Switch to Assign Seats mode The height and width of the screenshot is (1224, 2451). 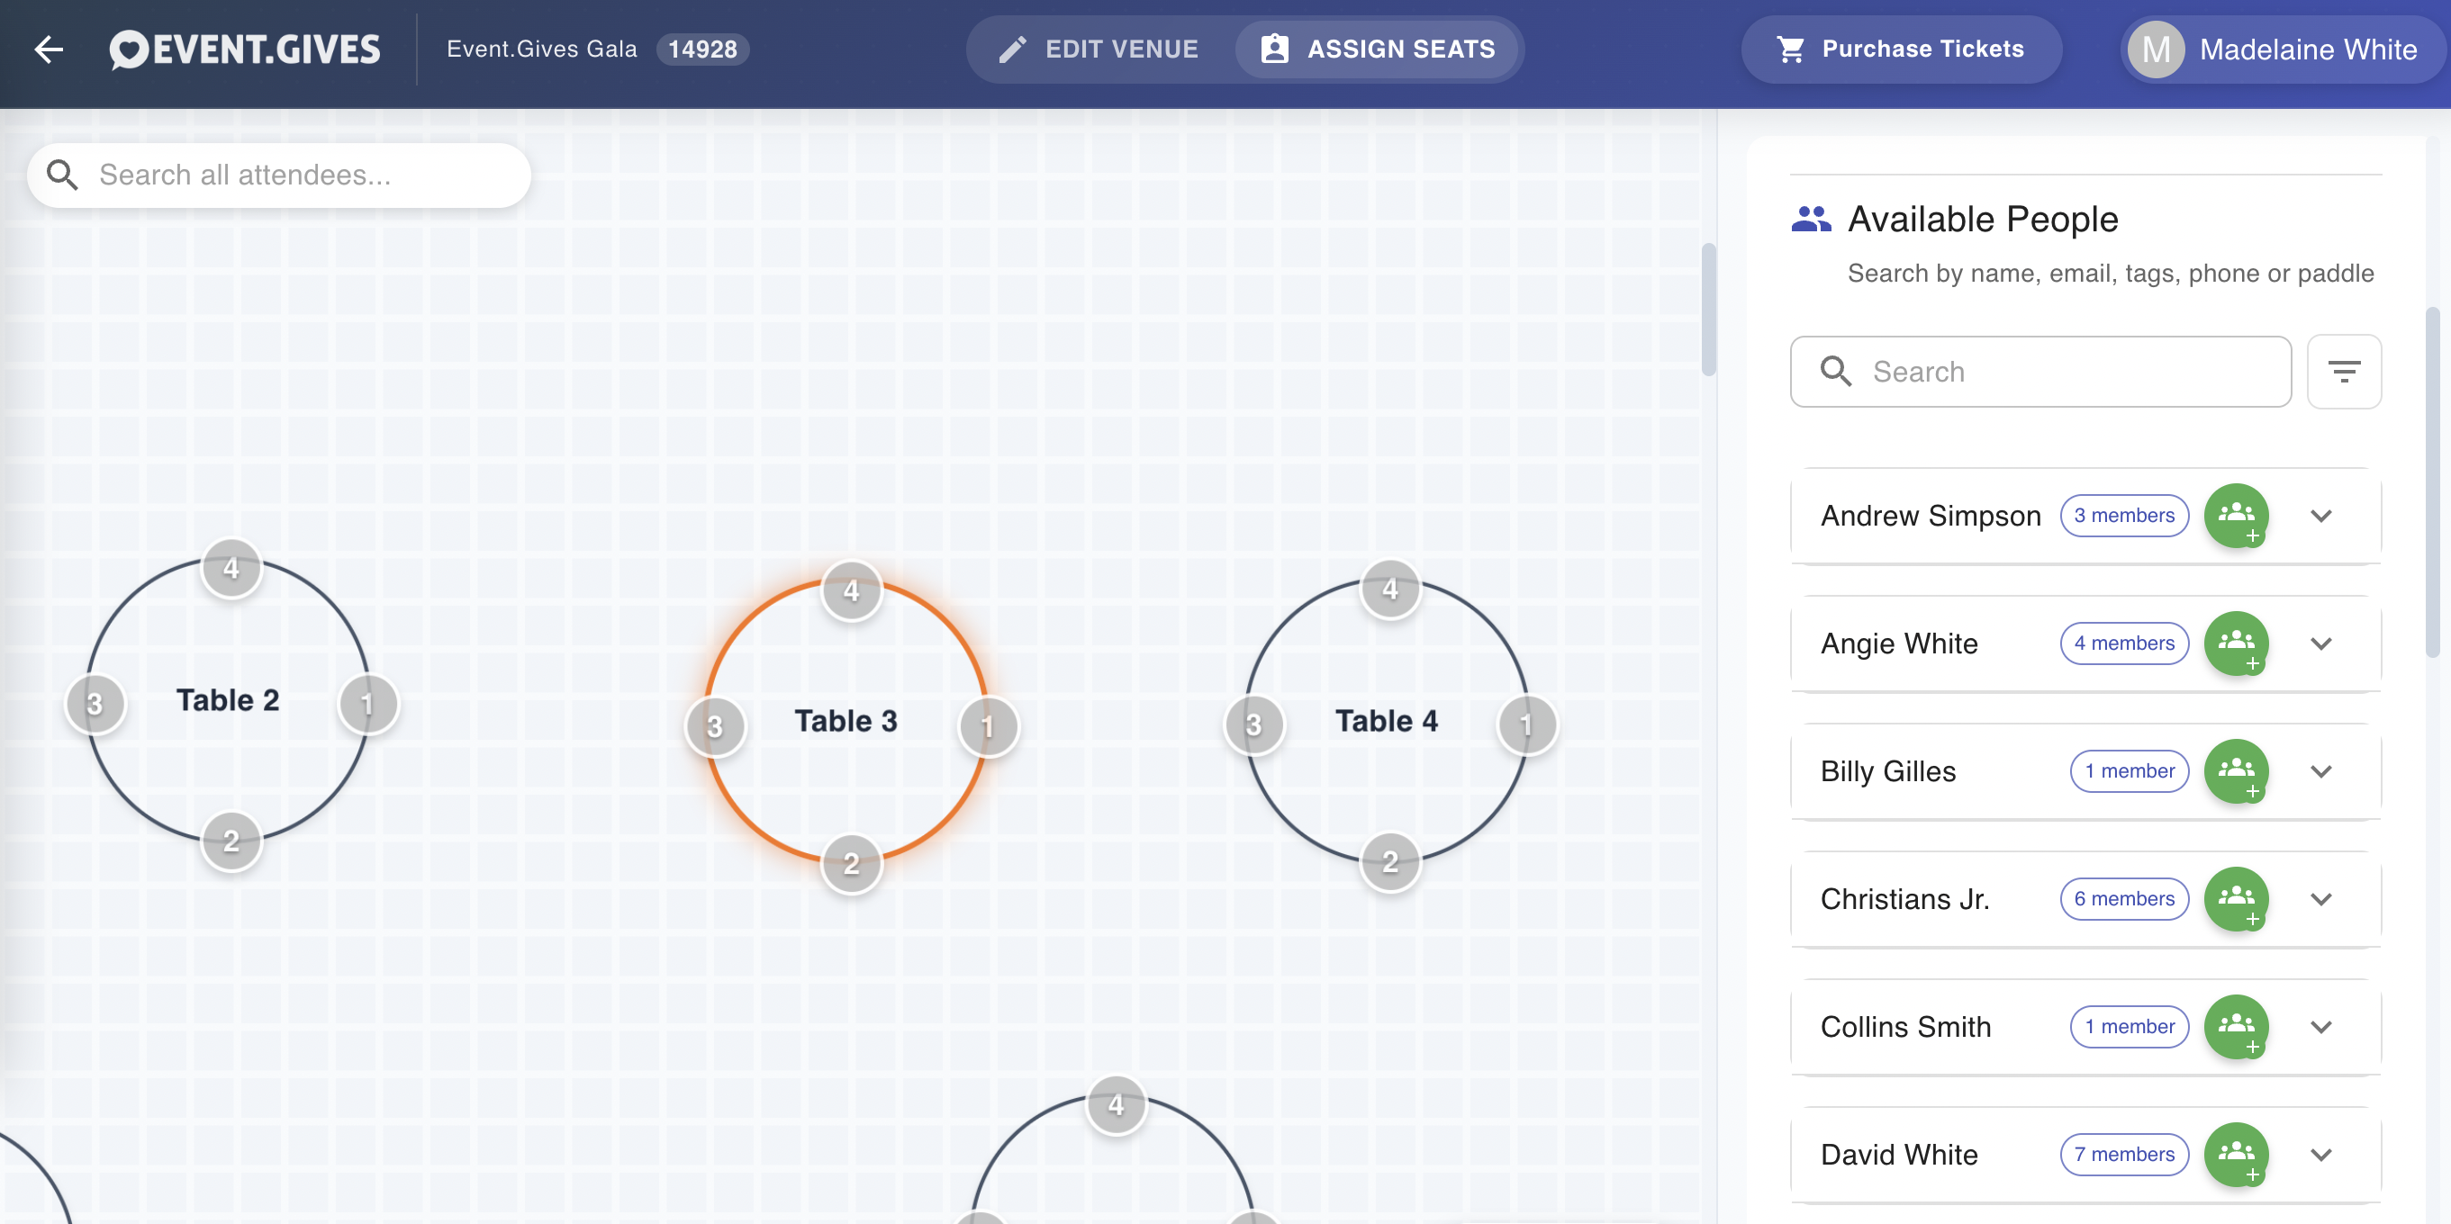pyautogui.click(x=1379, y=49)
